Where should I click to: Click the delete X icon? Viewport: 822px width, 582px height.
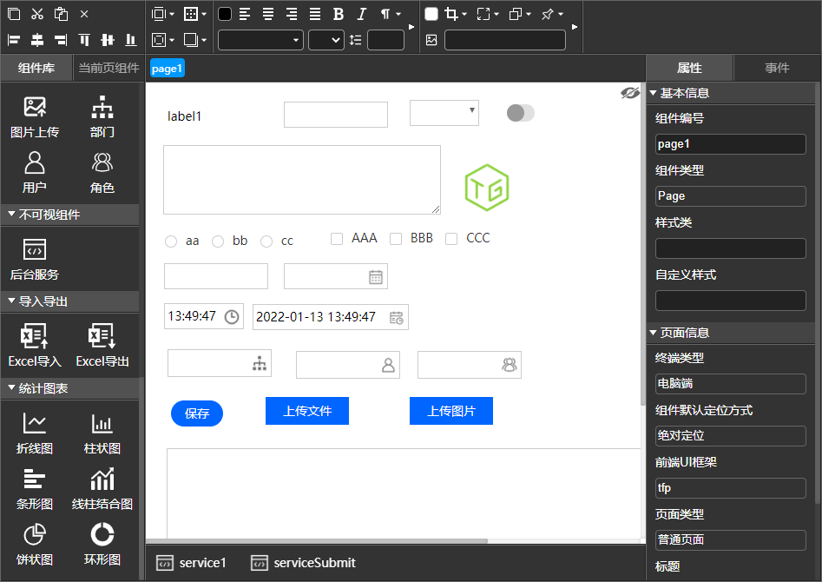point(84,14)
